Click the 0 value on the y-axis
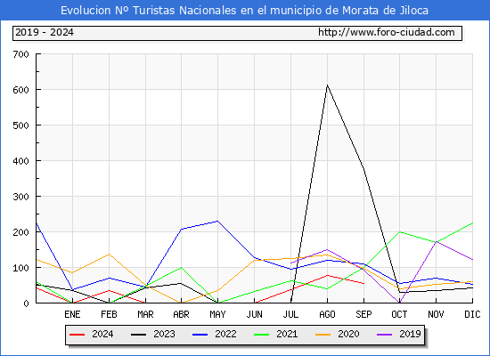 pyautogui.click(x=26, y=303)
